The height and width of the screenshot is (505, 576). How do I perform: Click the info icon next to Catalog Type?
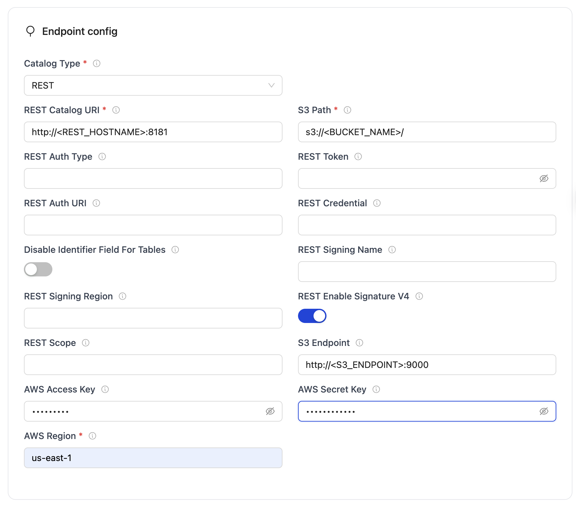(x=97, y=63)
